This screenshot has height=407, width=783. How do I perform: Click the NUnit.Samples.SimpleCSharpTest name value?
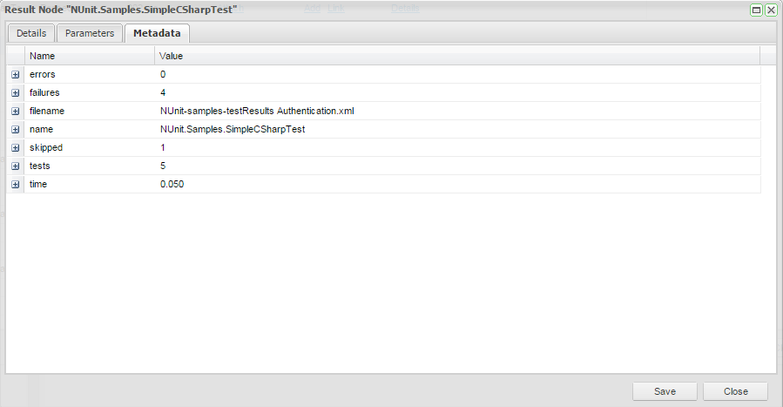click(x=233, y=130)
